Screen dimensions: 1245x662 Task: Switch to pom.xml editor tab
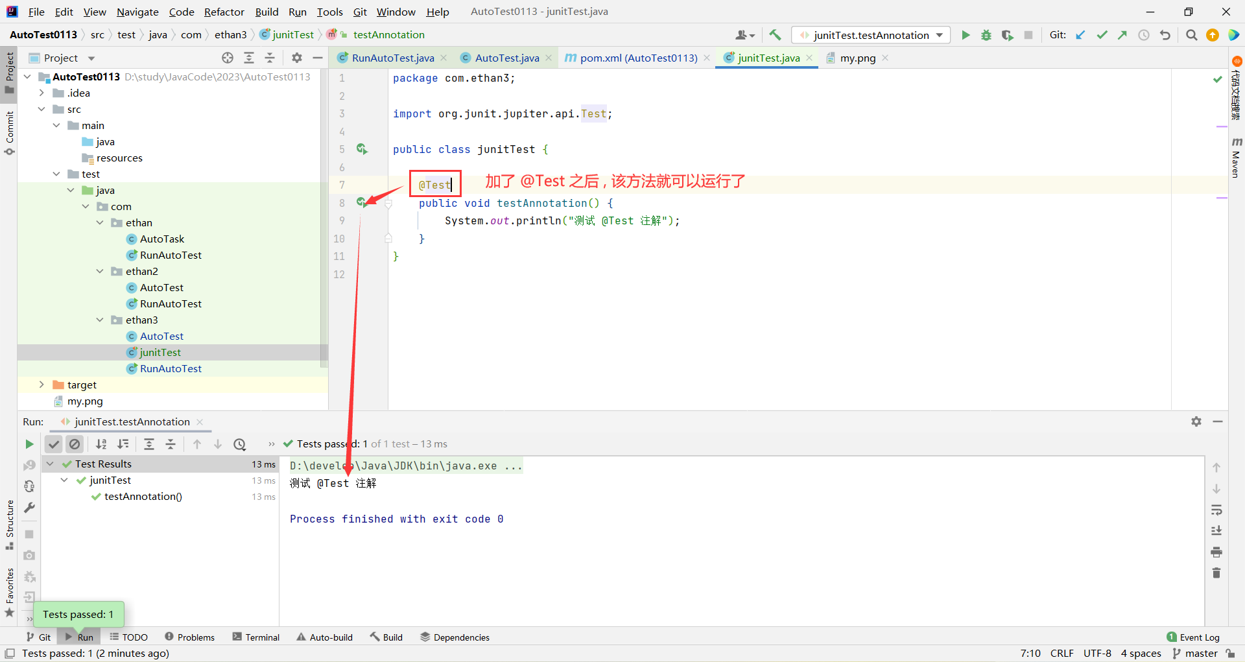[638, 58]
